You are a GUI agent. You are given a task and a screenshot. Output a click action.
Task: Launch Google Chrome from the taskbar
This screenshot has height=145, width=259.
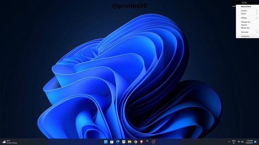(136, 142)
